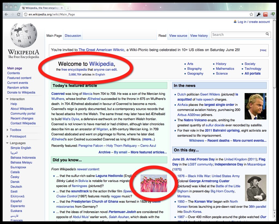Viewport: 279px width, 224px height.
Task: Click the search magnifying glass icon
Action: click(267, 34)
